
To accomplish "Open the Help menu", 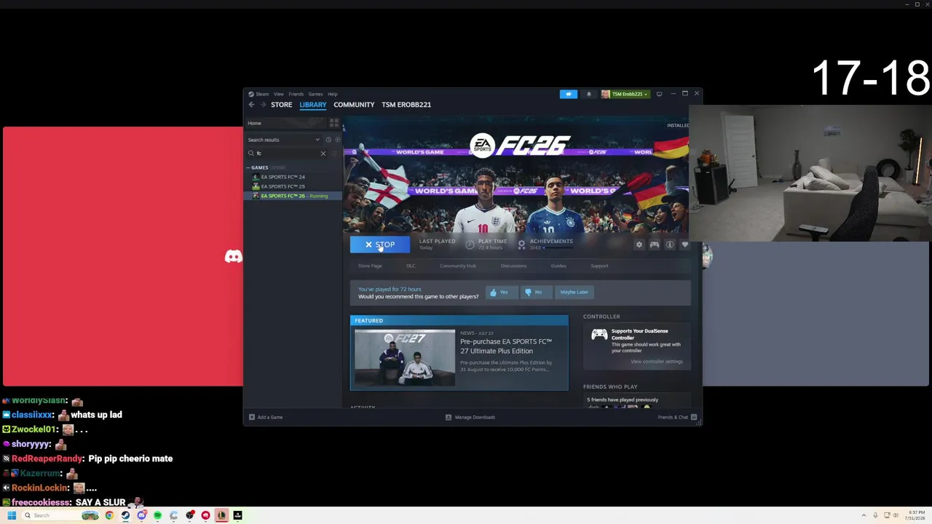I will (332, 94).
